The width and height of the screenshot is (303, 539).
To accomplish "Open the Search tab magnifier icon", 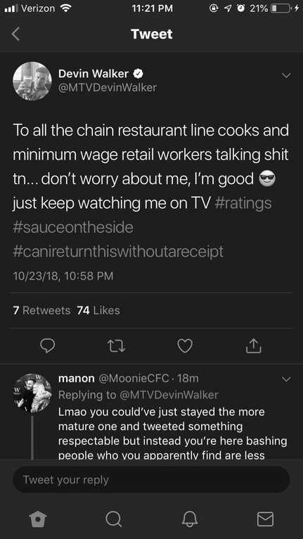I will (113, 519).
